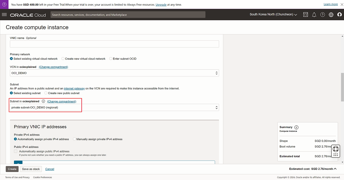This screenshot has width=344, height=180.
Task: Open Cloud Shell developer tools icon
Action: pyautogui.click(x=306, y=15)
